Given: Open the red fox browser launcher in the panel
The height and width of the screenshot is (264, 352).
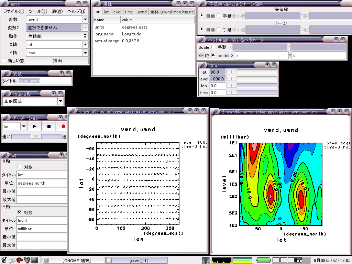Looking at the screenshot, I should tap(20, 260).
